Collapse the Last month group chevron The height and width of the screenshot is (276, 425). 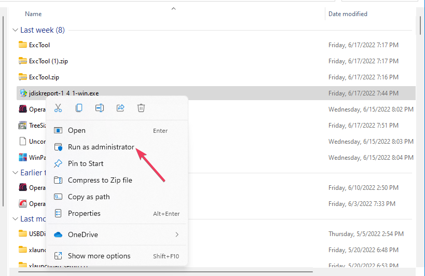pyautogui.click(x=15, y=219)
